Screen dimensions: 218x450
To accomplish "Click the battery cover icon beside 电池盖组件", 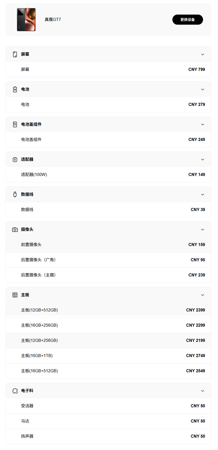I will (x=15, y=124).
